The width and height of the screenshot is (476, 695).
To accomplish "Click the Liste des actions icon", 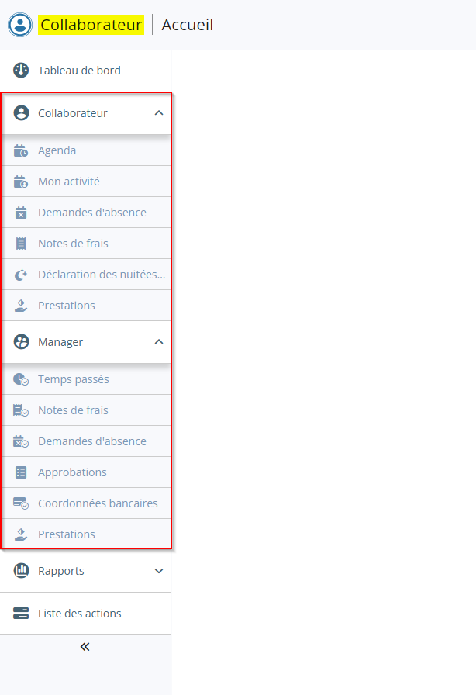I will click(x=21, y=614).
